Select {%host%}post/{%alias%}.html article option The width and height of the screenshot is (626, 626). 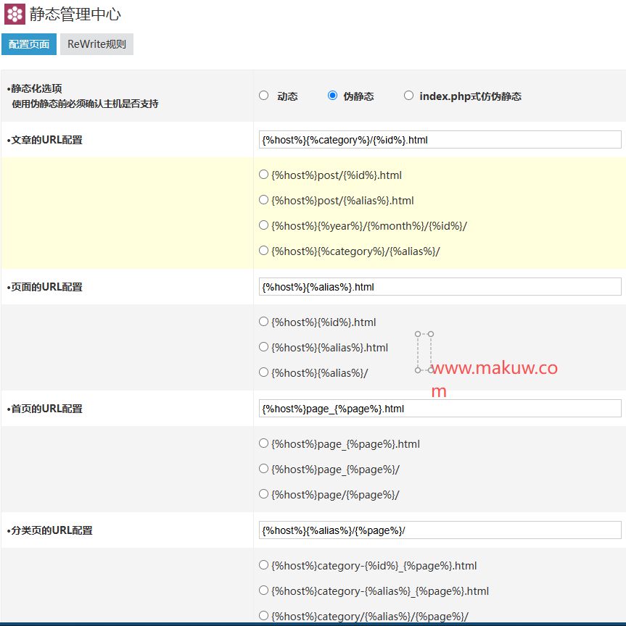pyautogui.click(x=263, y=200)
